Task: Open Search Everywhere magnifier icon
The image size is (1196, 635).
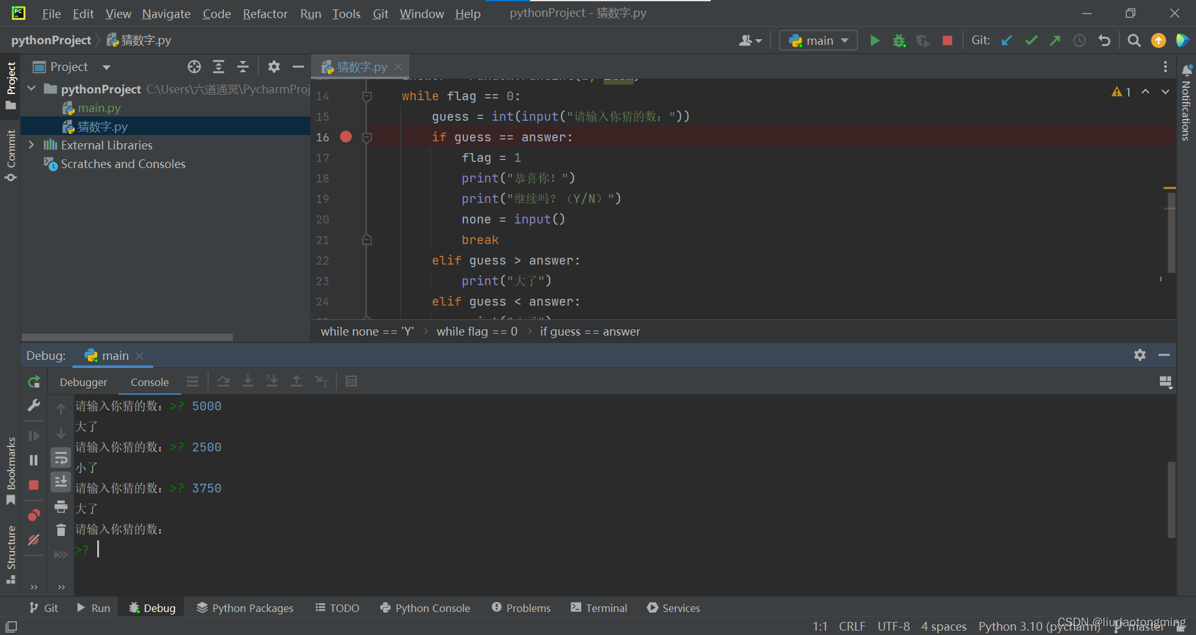Action: pos(1134,40)
